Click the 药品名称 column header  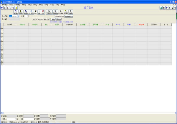pyautogui.click(x=22, y=25)
